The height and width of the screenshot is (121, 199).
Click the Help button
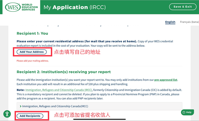click(188, 112)
